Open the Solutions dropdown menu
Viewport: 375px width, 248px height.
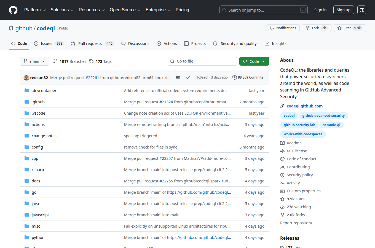pos(62,10)
